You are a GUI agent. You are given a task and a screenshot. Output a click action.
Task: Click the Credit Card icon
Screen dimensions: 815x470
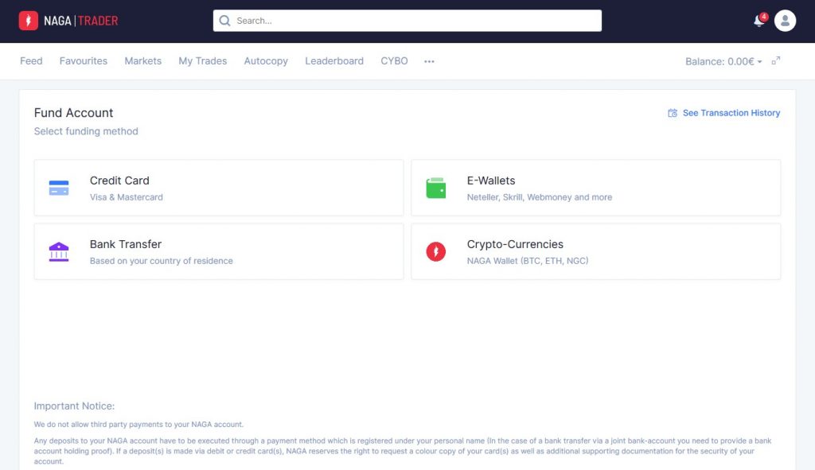pyautogui.click(x=59, y=188)
